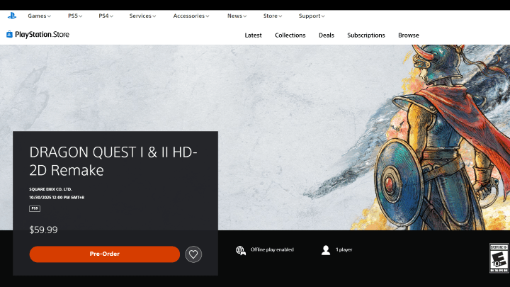Image resolution: width=510 pixels, height=287 pixels.
Task: Expand the Games menu
Action: pos(40,16)
